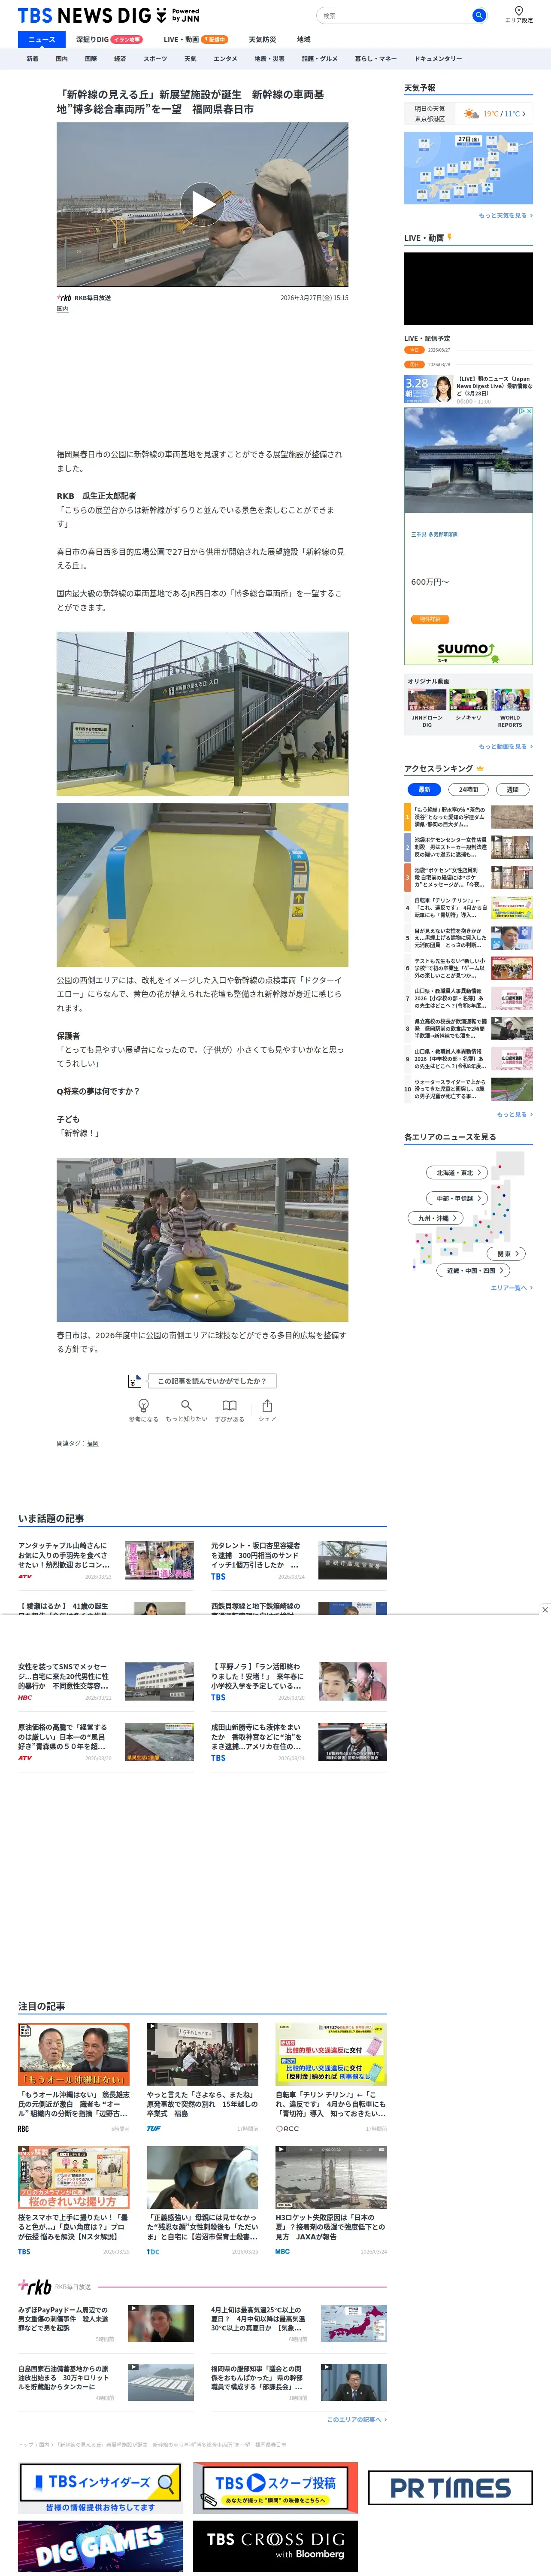Select the 週間 ranking filter
The height and width of the screenshot is (2576, 551).
click(512, 789)
